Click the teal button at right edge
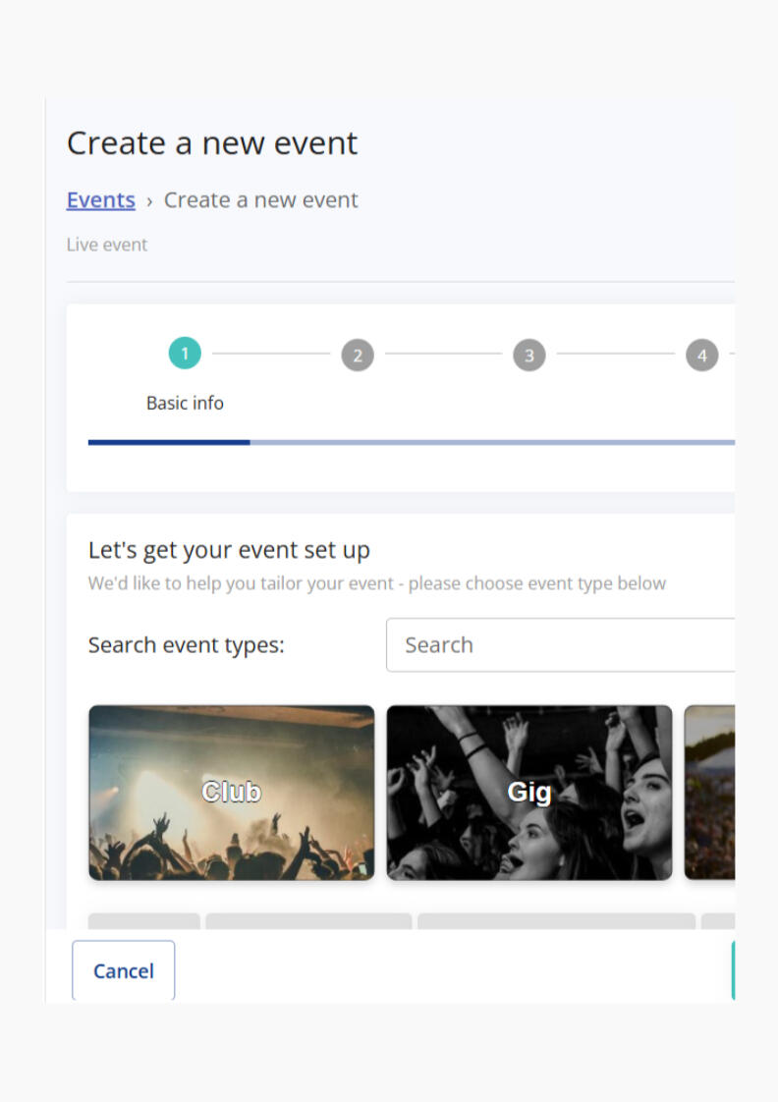Viewport: 778px width, 1102px height. [733, 970]
